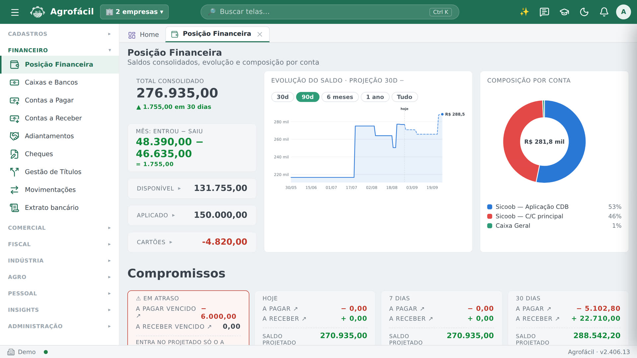Open A RECEBER VENCIDO overdue link
This screenshot has width=637, height=358.
click(174, 327)
